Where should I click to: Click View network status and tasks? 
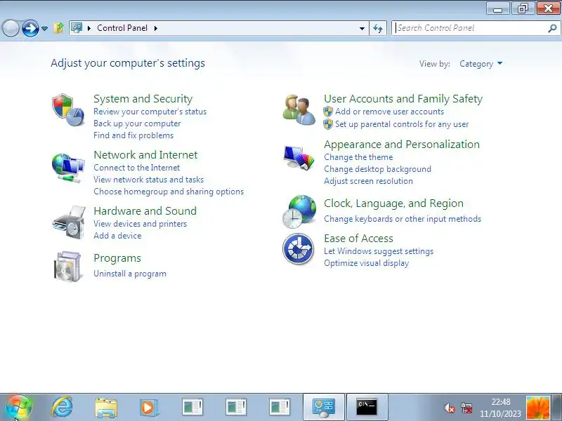148,180
